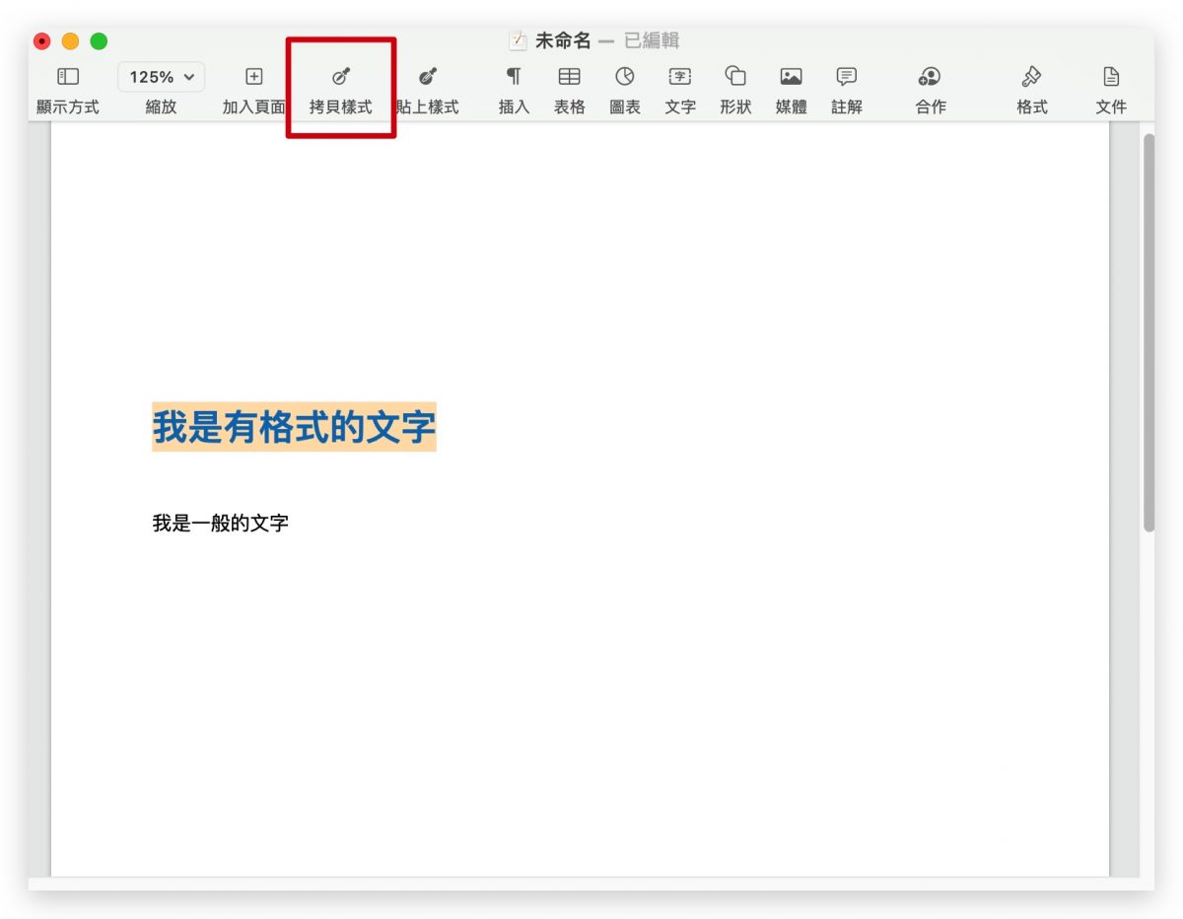Toggle the 文件 document sidebar
1183x919 pixels.
1111,90
